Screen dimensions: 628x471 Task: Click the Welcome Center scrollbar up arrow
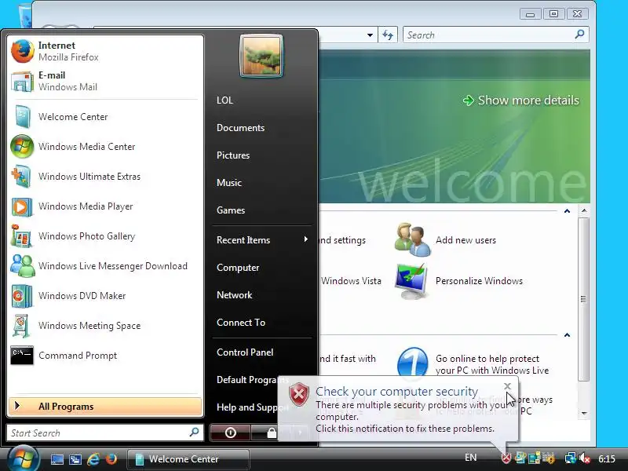pos(584,210)
